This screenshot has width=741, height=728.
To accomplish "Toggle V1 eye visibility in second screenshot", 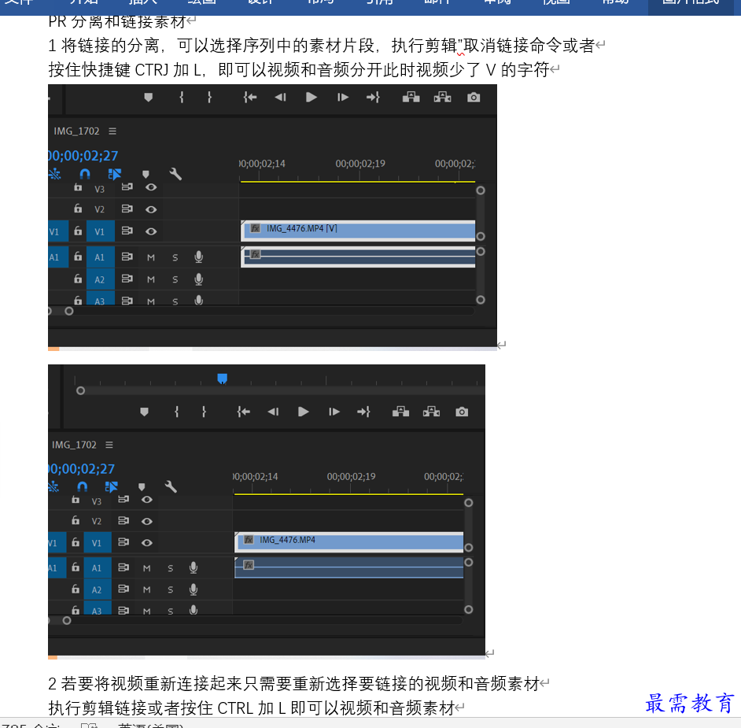I will point(147,543).
